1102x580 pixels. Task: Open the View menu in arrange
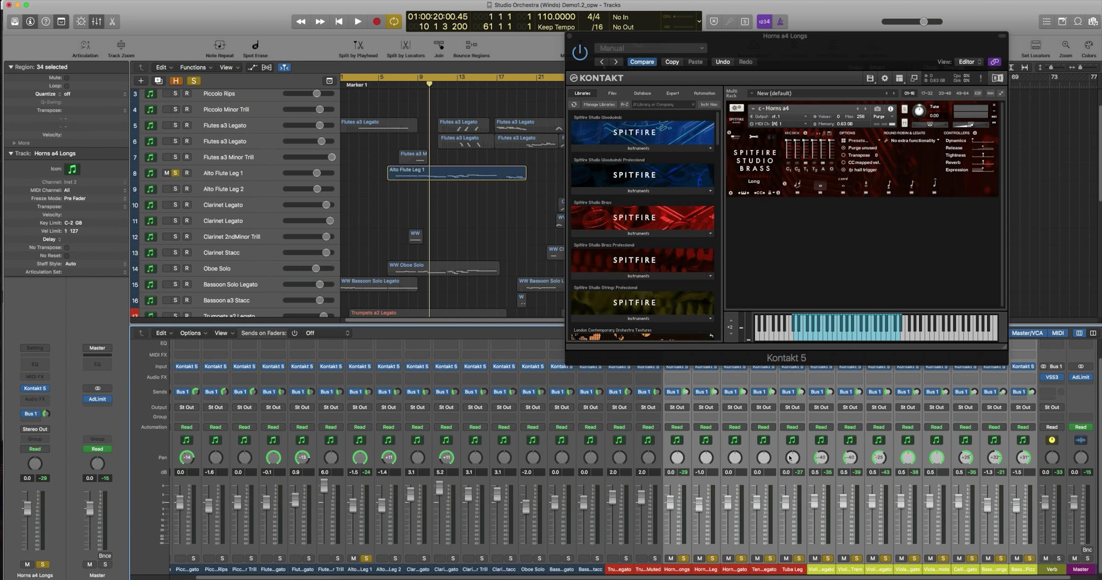tap(227, 67)
